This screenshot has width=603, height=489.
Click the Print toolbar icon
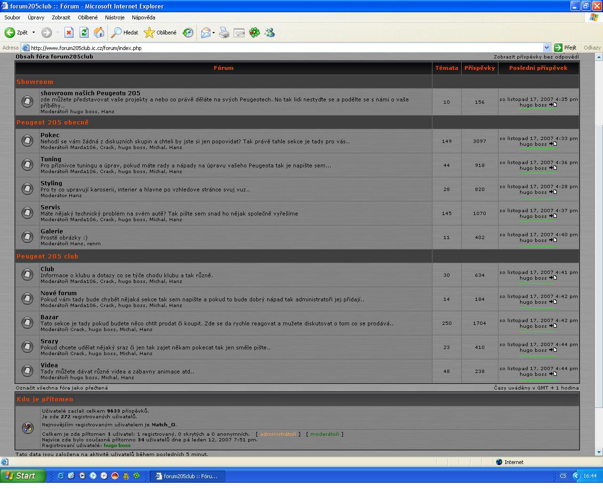click(x=224, y=33)
